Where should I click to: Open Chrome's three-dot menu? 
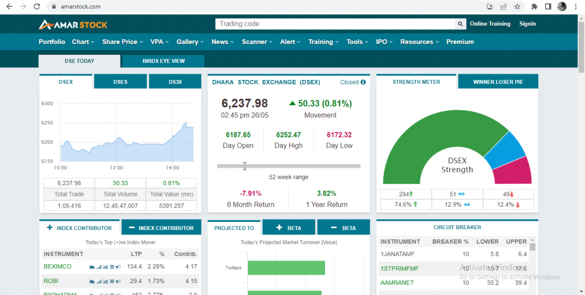pyautogui.click(x=576, y=6)
